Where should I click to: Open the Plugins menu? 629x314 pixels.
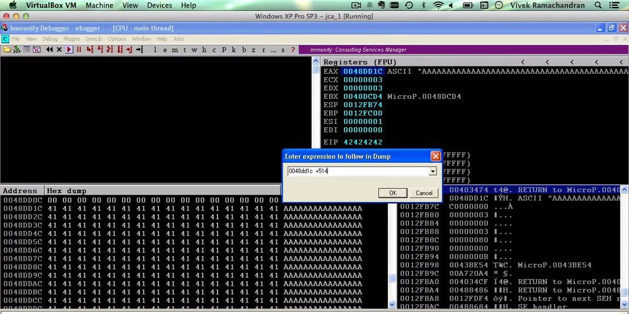click(x=72, y=39)
